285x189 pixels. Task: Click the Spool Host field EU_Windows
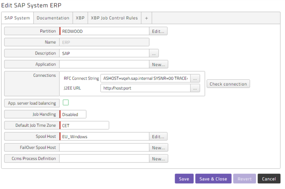[104, 136]
